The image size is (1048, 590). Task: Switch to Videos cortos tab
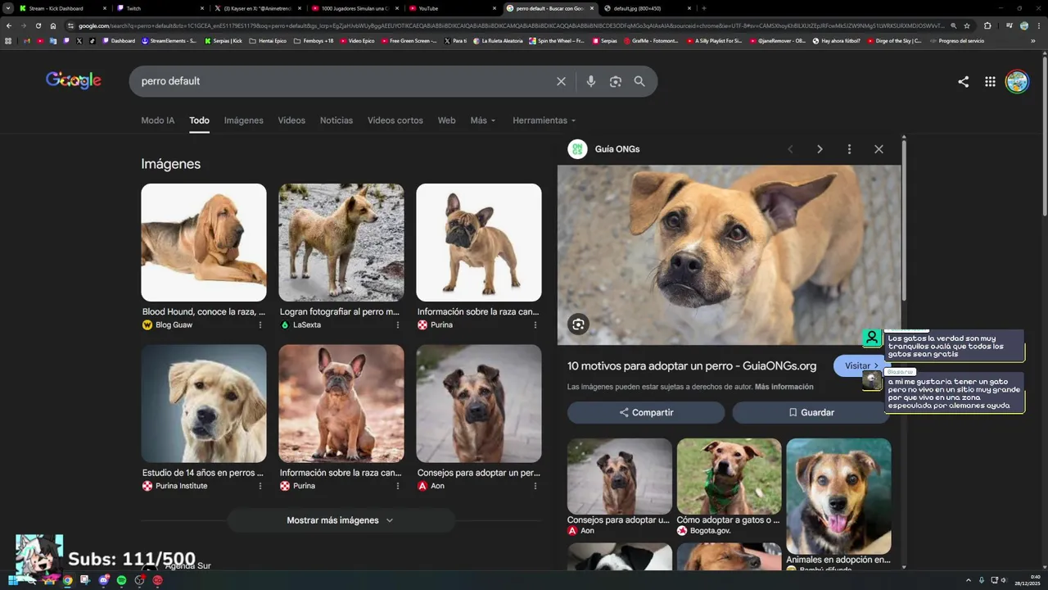pos(395,120)
